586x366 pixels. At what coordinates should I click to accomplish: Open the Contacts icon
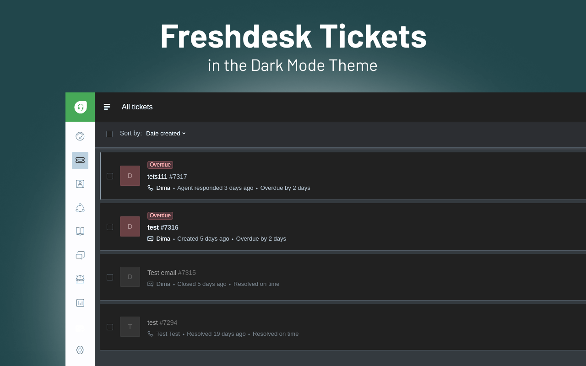(80, 183)
